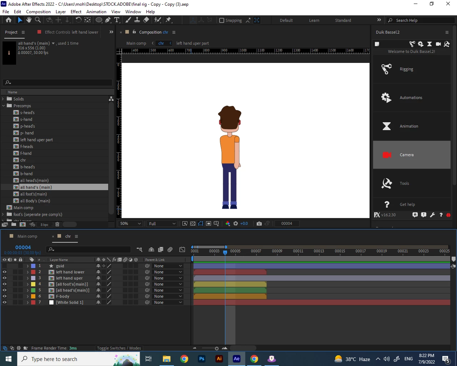This screenshot has width=457, height=366.
Task: Click the timeline zoom slider
Action: click(210, 348)
